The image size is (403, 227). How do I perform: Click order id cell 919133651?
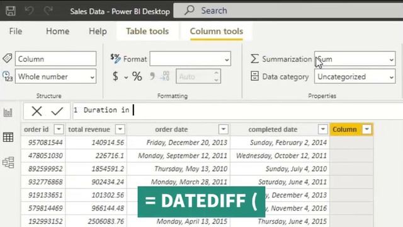(43, 195)
